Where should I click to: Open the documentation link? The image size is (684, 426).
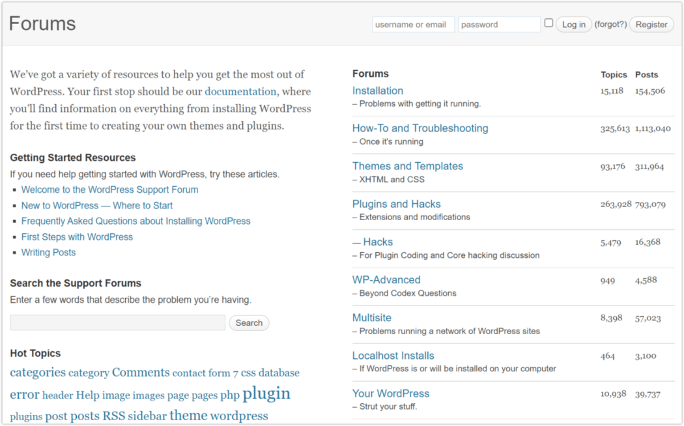240,92
